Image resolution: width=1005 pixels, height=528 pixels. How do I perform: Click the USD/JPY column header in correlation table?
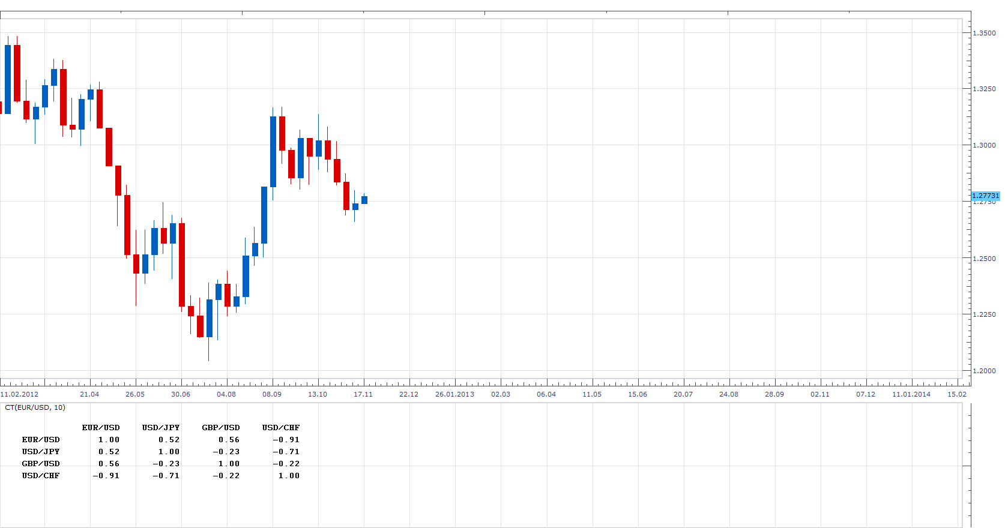click(x=161, y=428)
